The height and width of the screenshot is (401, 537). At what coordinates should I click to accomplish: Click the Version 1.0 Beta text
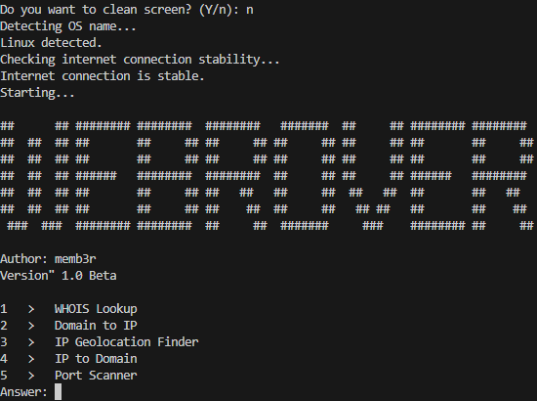[59, 276]
